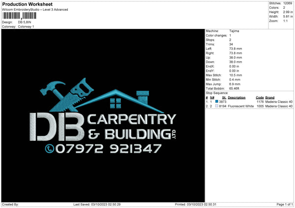295x208 pixels.
Task: Select thread code 1005 in row two
Action: 260,106
